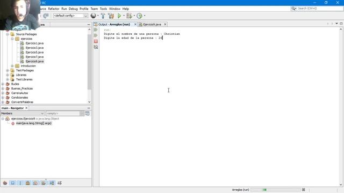Select Ejercicio9.java in the project tree
The width and height of the screenshot is (344, 193).
tap(34, 61)
